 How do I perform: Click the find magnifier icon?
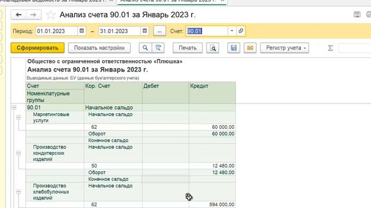point(145,48)
